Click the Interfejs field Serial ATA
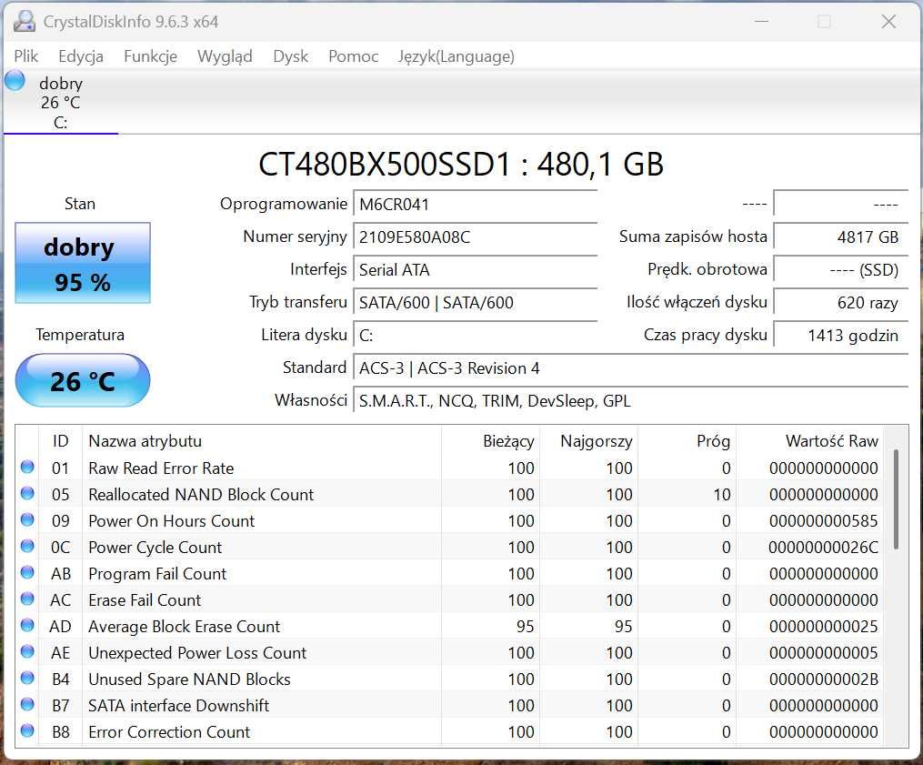923x765 pixels. pyautogui.click(x=475, y=270)
